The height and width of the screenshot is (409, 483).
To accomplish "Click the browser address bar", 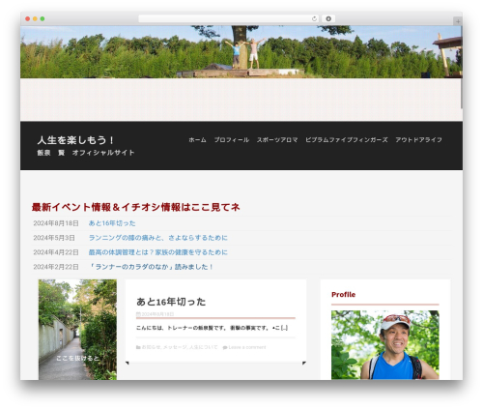I will click(x=228, y=19).
